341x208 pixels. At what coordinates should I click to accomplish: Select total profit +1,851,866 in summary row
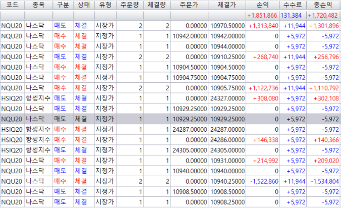(262, 16)
